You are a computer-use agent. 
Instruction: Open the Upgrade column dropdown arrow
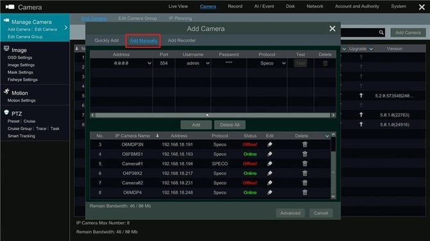pos(371,49)
